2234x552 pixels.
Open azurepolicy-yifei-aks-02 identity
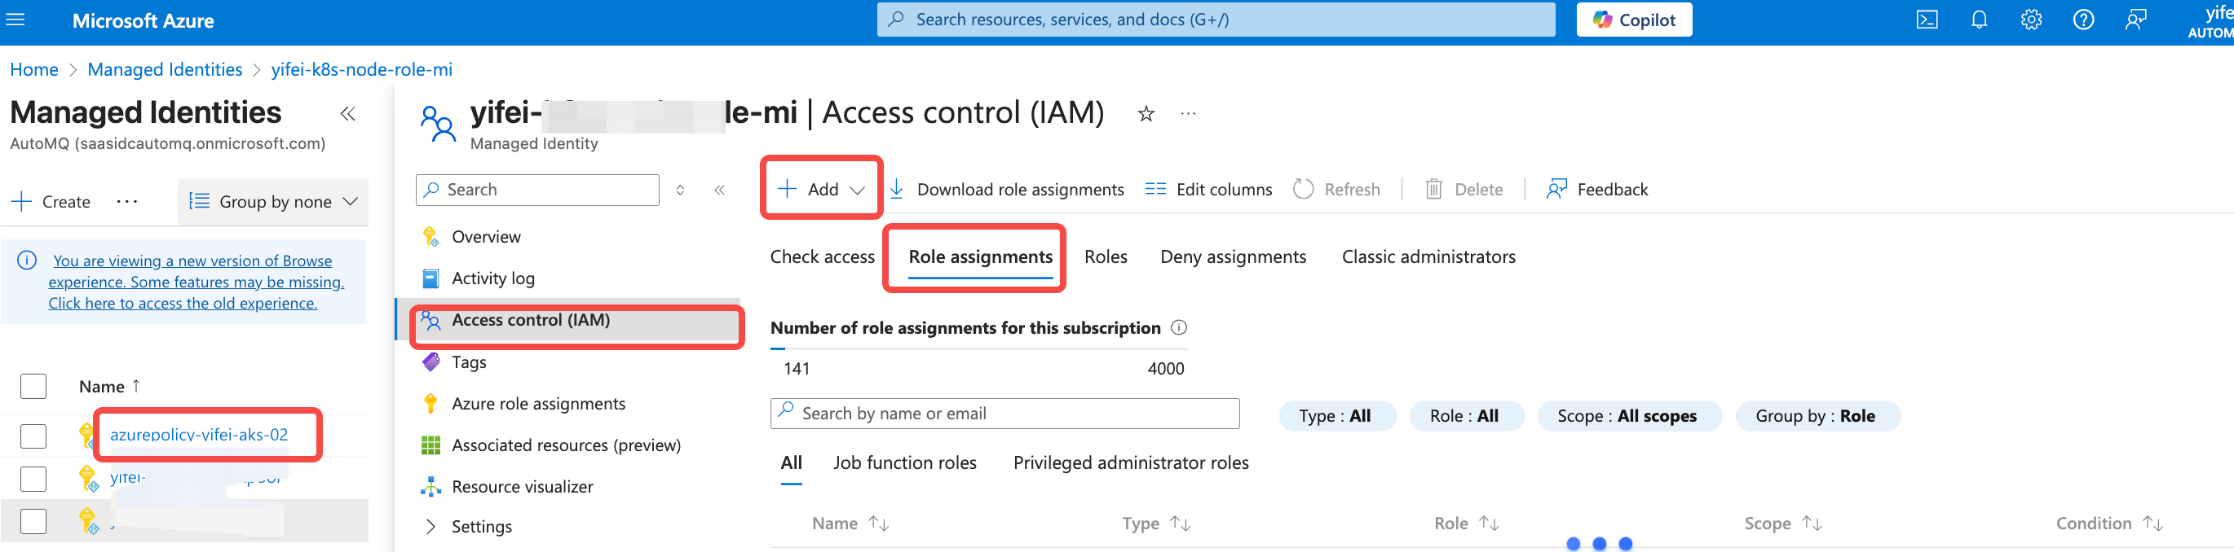pyautogui.click(x=199, y=434)
